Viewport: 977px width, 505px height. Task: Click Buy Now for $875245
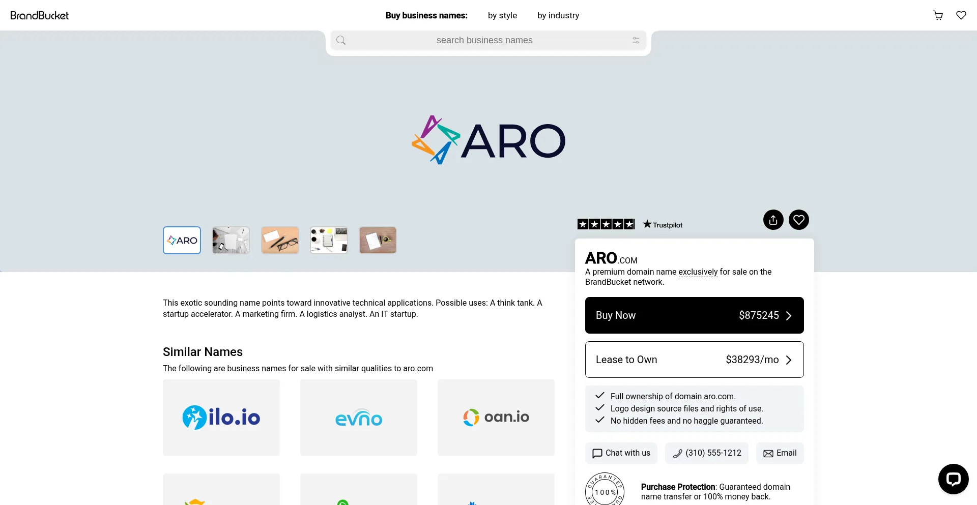694,315
